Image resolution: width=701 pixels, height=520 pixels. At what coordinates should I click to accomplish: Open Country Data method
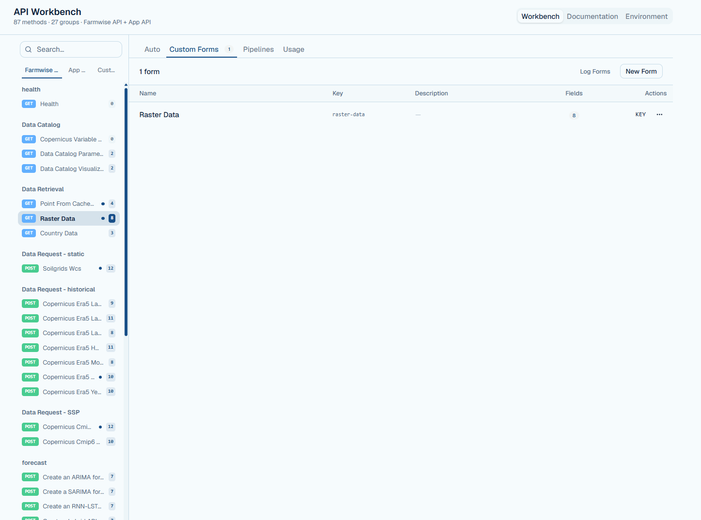pyautogui.click(x=68, y=233)
